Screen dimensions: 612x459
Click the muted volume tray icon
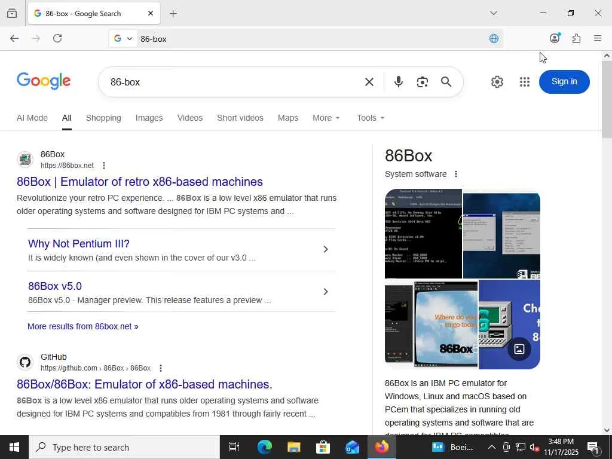pos(534,447)
